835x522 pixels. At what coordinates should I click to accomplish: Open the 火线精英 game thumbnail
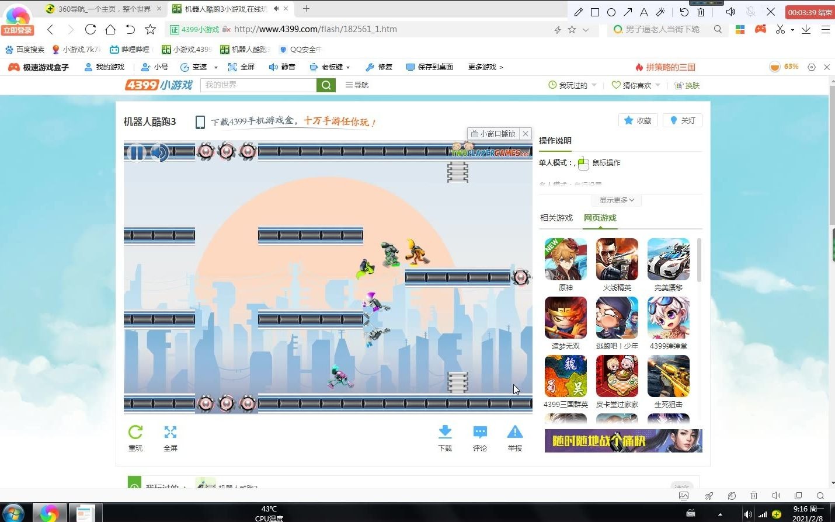pyautogui.click(x=617, y=259)
